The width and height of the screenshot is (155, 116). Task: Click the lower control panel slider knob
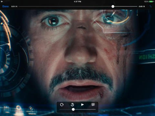pyautogui.click(x=73, y=109)
